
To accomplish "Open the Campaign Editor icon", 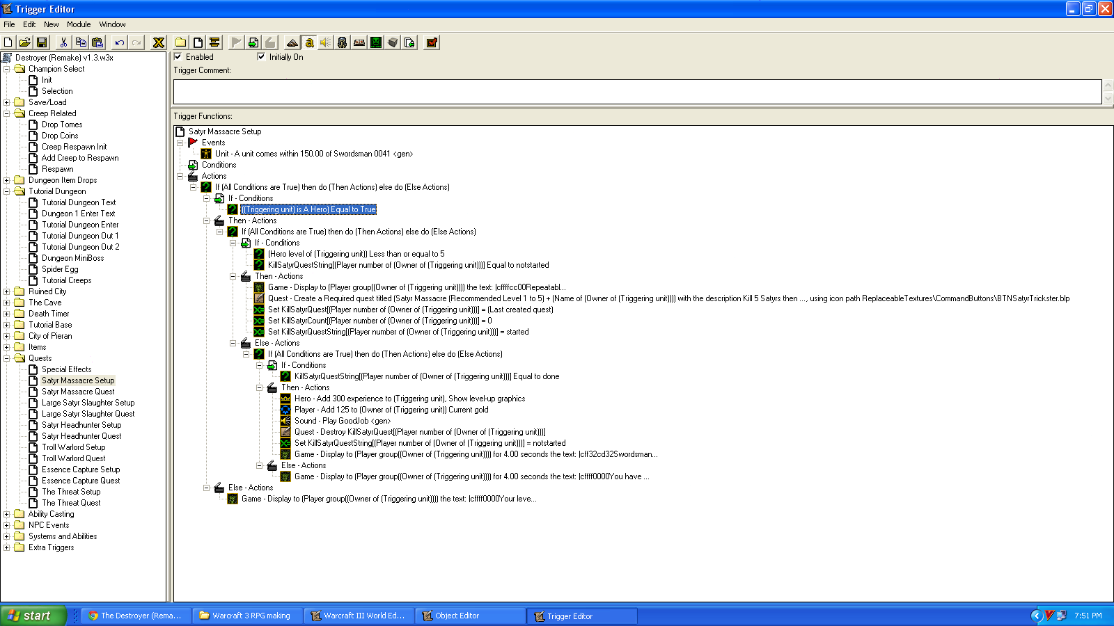I will pyautogui.click(x=359, y=42).
